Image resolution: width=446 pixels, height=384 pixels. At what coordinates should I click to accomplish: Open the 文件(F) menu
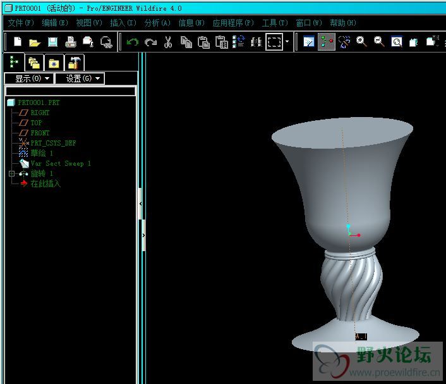(21, 23)
